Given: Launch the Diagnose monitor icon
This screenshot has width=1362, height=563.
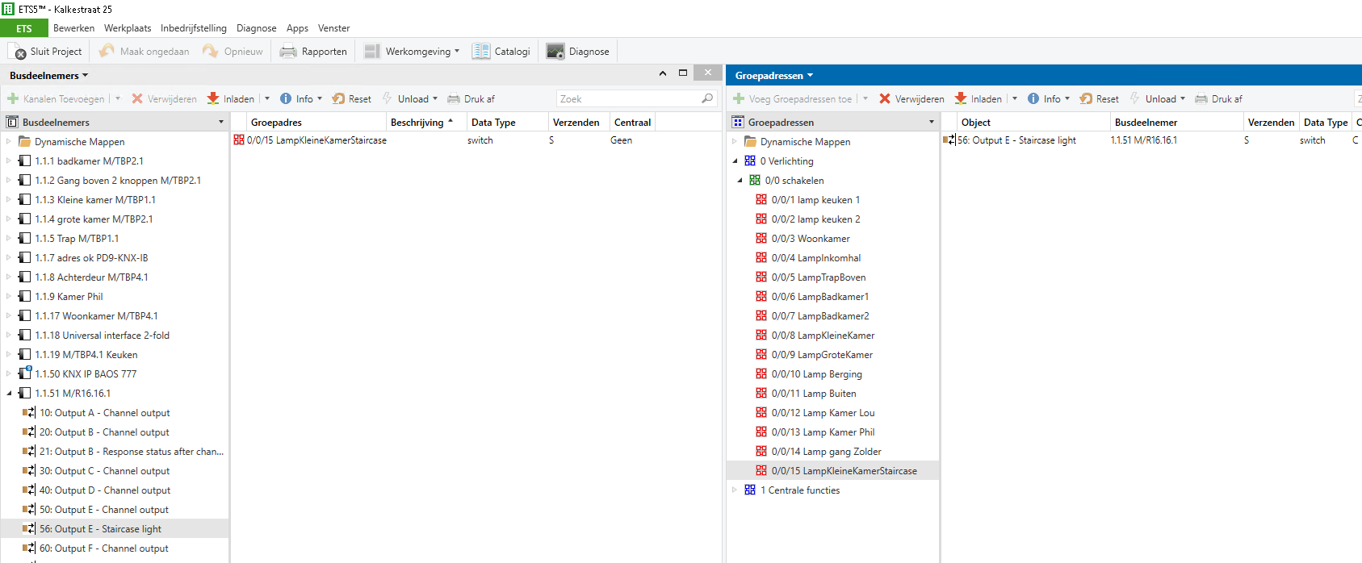Looking at the screenshot, I should [x=555, y=52].
